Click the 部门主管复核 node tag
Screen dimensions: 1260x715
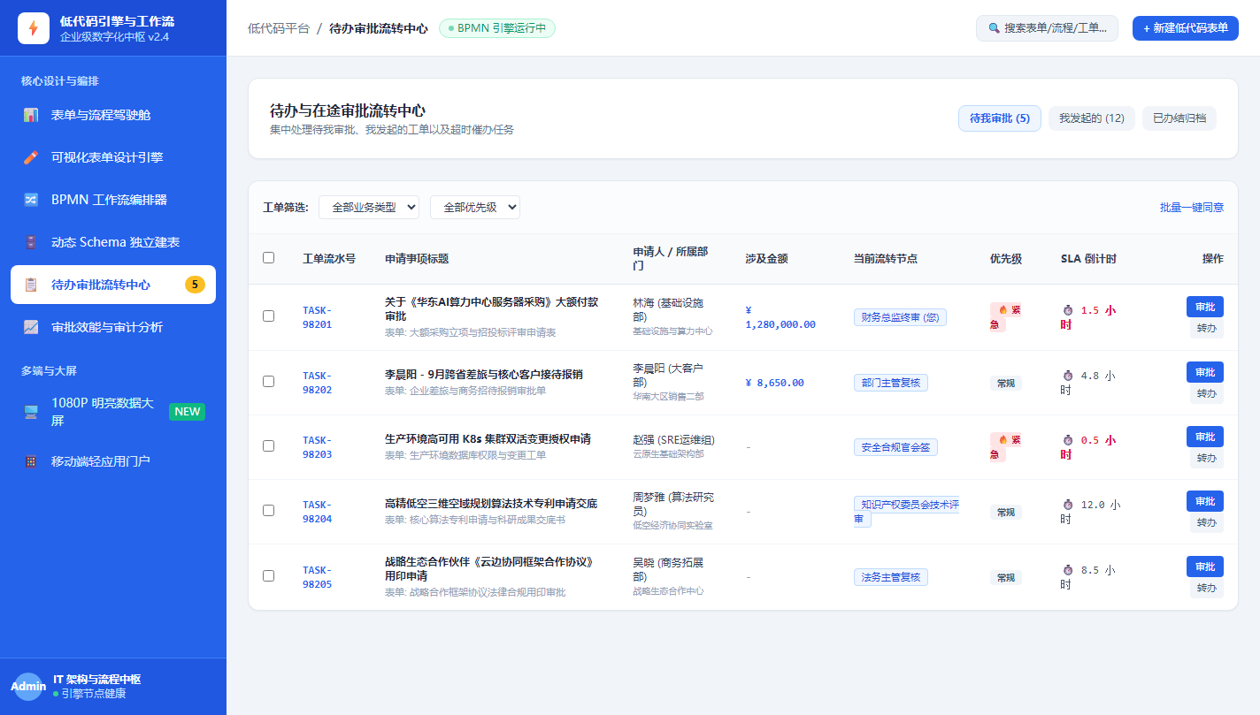point(891,383)
